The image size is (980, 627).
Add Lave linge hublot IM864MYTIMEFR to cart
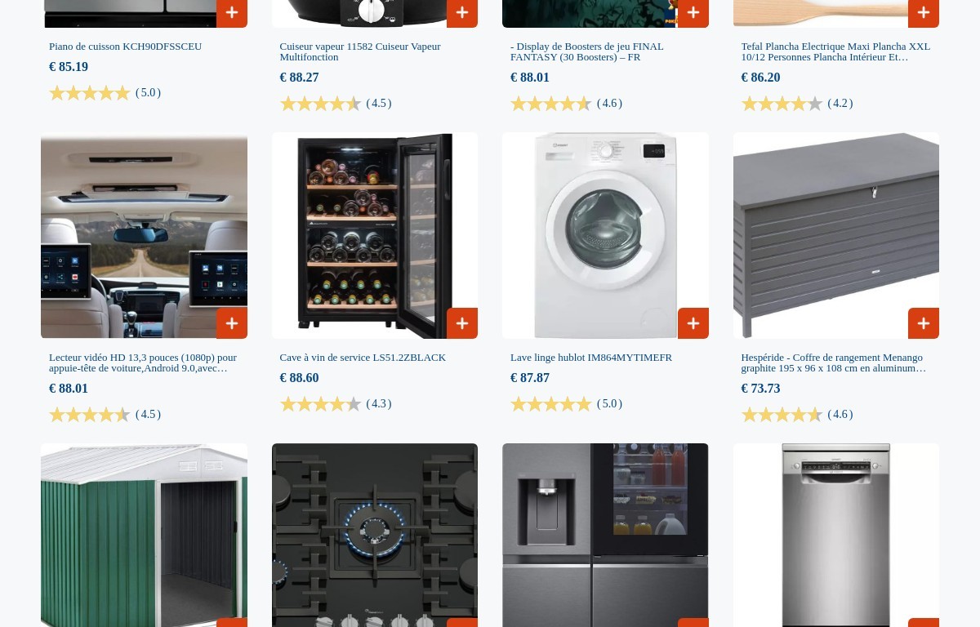pos(693,323)
